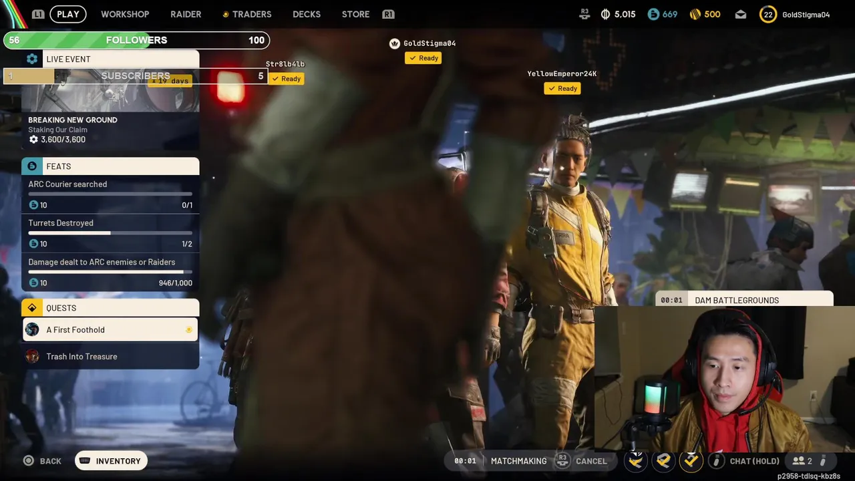Click the YellowEmperor24K party member name
855x481 pixels.
(x=562, y=73)
